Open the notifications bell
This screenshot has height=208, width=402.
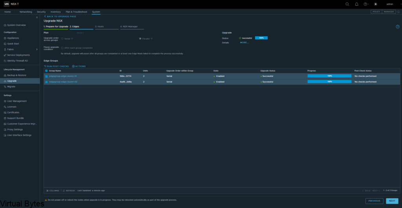(x=356, y=4)
